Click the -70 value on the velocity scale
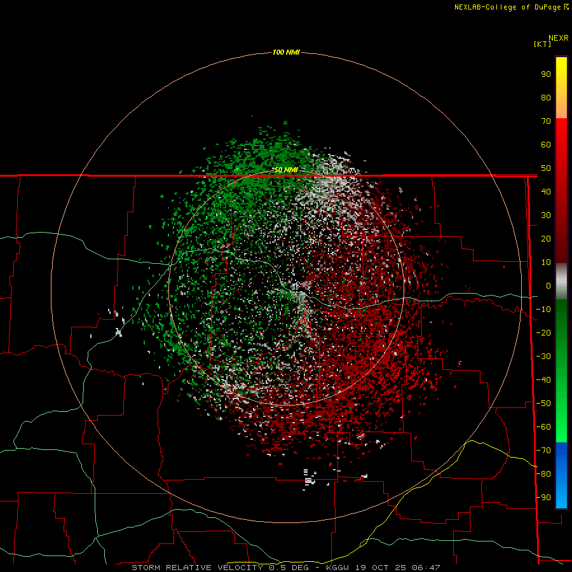The height and width of the screenshot is (572, 572). 543,451
